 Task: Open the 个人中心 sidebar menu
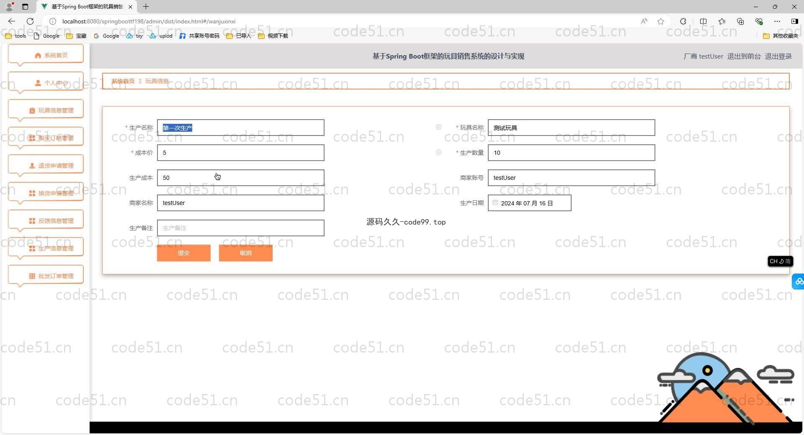[x=46, y=82]
